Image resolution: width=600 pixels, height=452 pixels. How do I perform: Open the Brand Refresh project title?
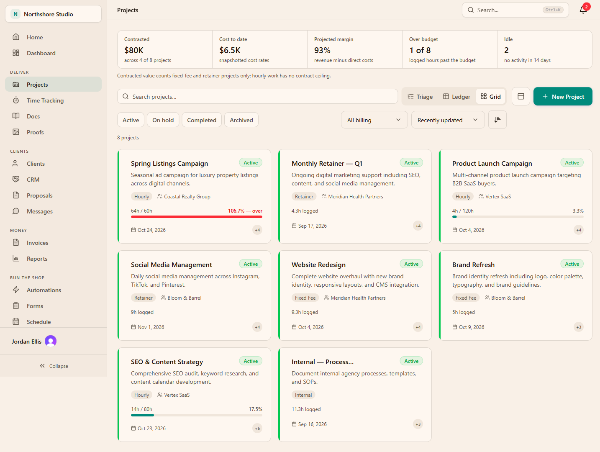click(473, 265)
